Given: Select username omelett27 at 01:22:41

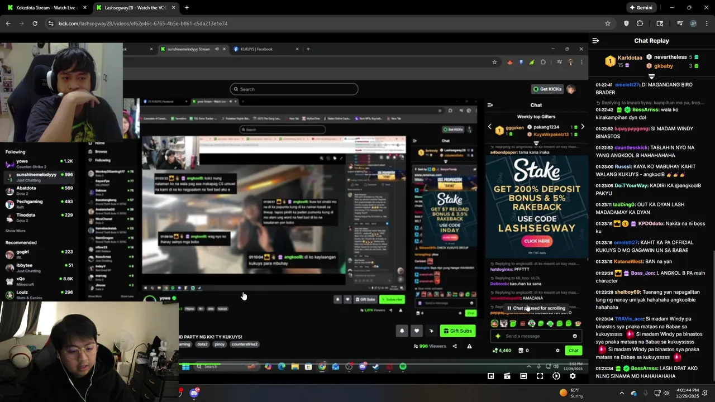Looking at the screenshot, I should point(626,85).
